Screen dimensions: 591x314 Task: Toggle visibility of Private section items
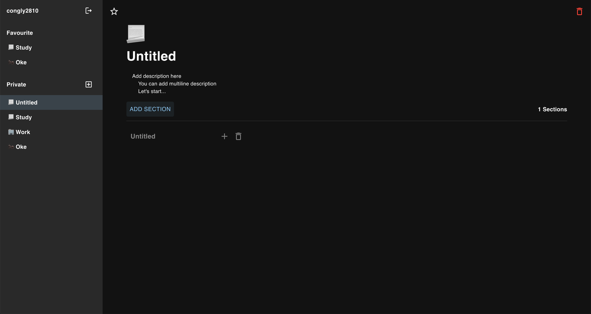point(16,84)
